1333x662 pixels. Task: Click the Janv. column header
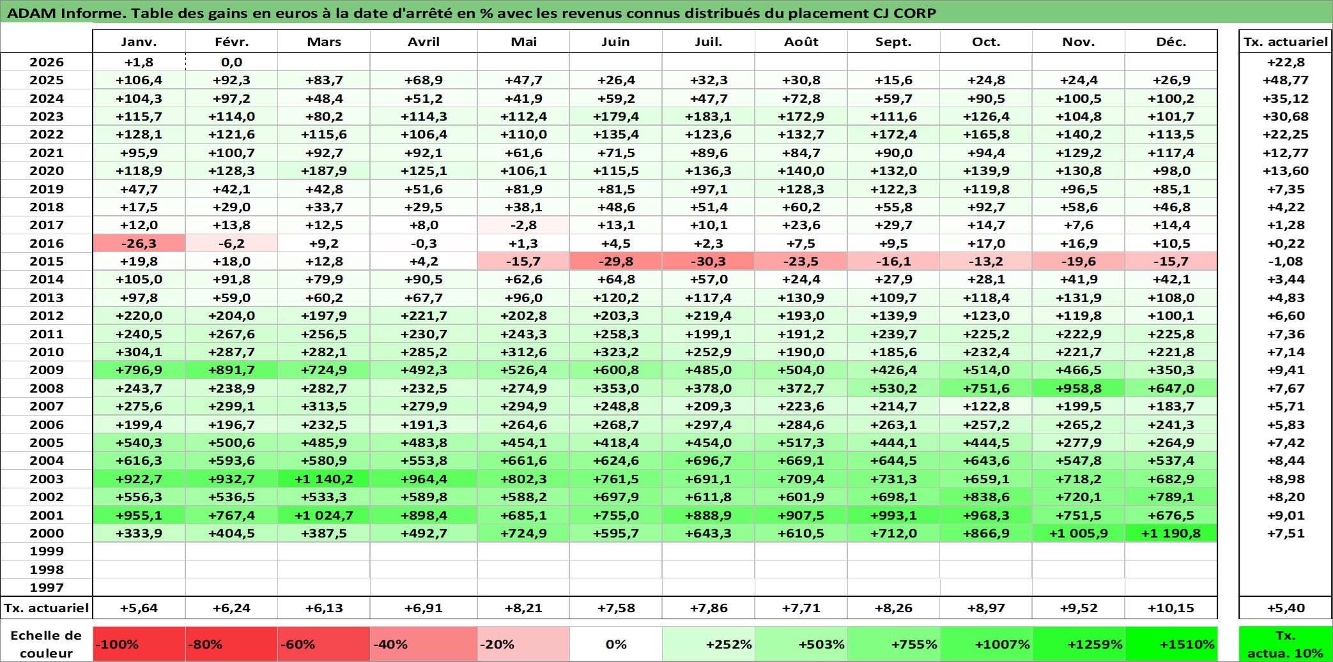pos(139,41)
